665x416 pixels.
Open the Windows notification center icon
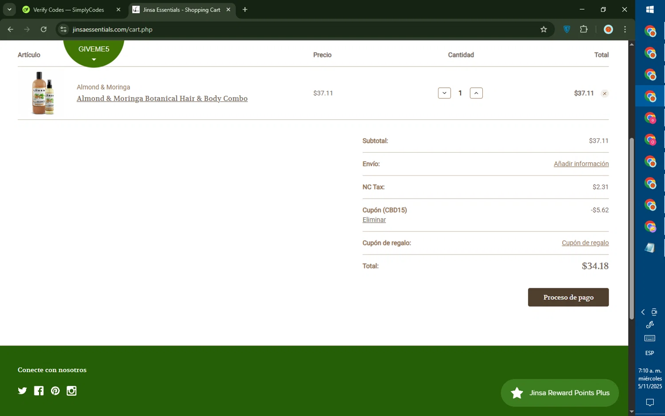click(x=650, y=403)
